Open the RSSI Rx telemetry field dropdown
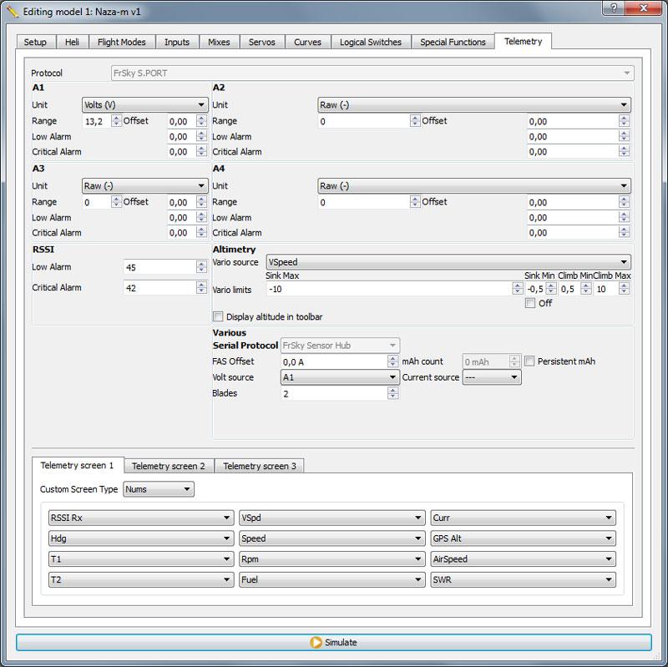 [140, 518]
